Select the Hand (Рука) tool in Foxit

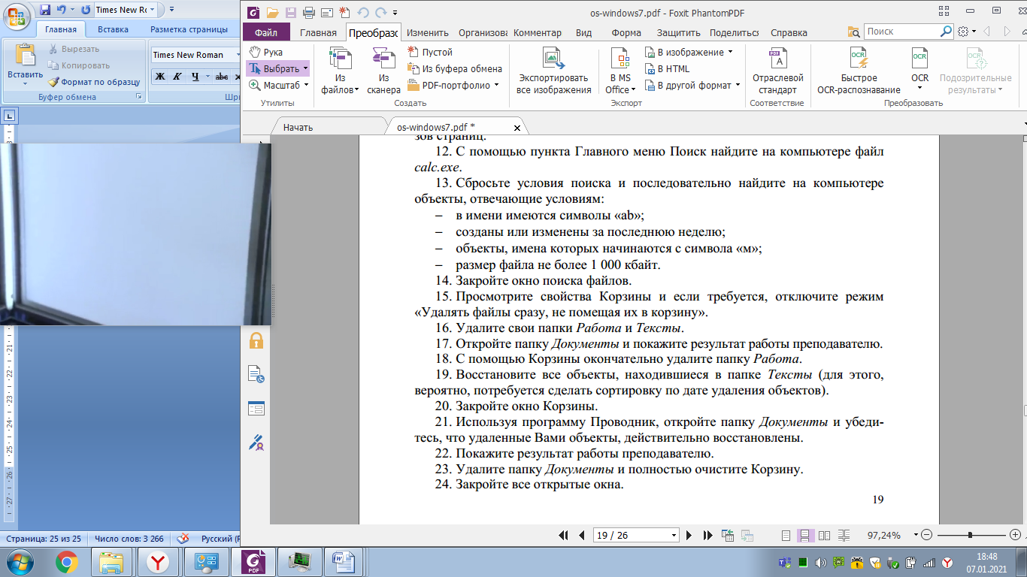click(266, 53)
